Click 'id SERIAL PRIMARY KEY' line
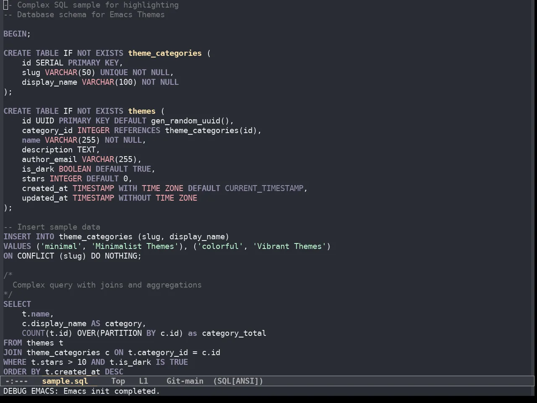This screenshot has width=537, height=403. [73, 63]
